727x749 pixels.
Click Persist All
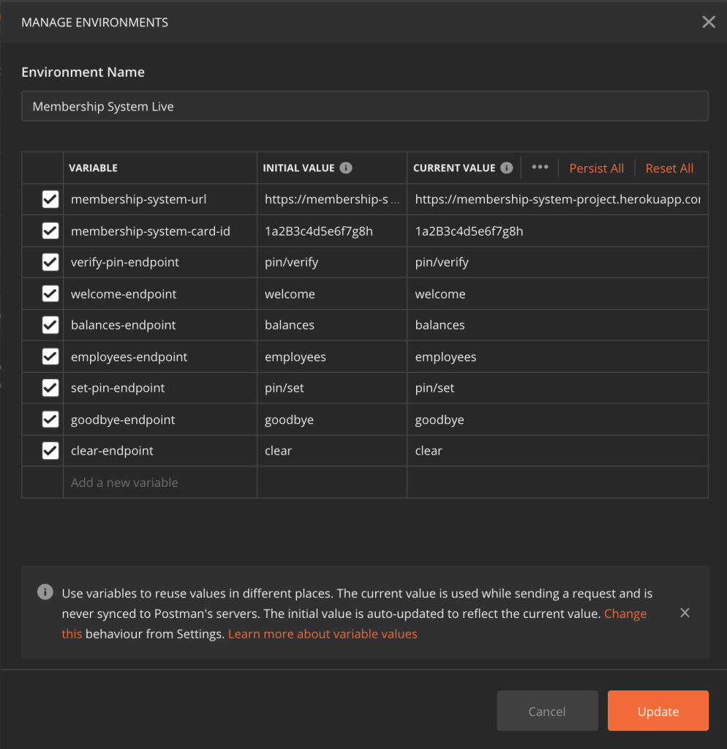point(596,168)
